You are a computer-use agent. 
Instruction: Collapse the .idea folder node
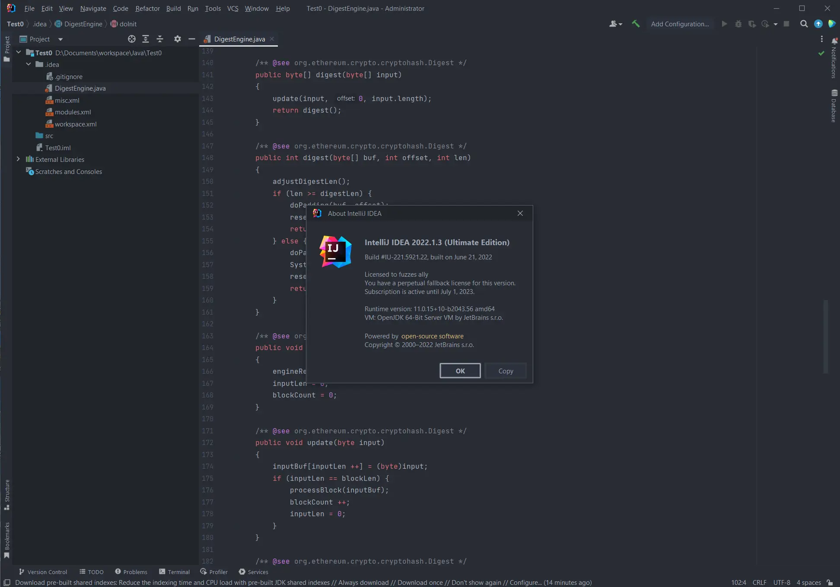click(29, 64)
